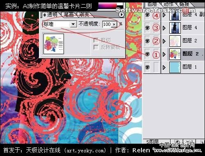Click the opacity mask thumbnail in Transparency panel
The width and height of the screenshot is (205, 156).
pos(54,44)
